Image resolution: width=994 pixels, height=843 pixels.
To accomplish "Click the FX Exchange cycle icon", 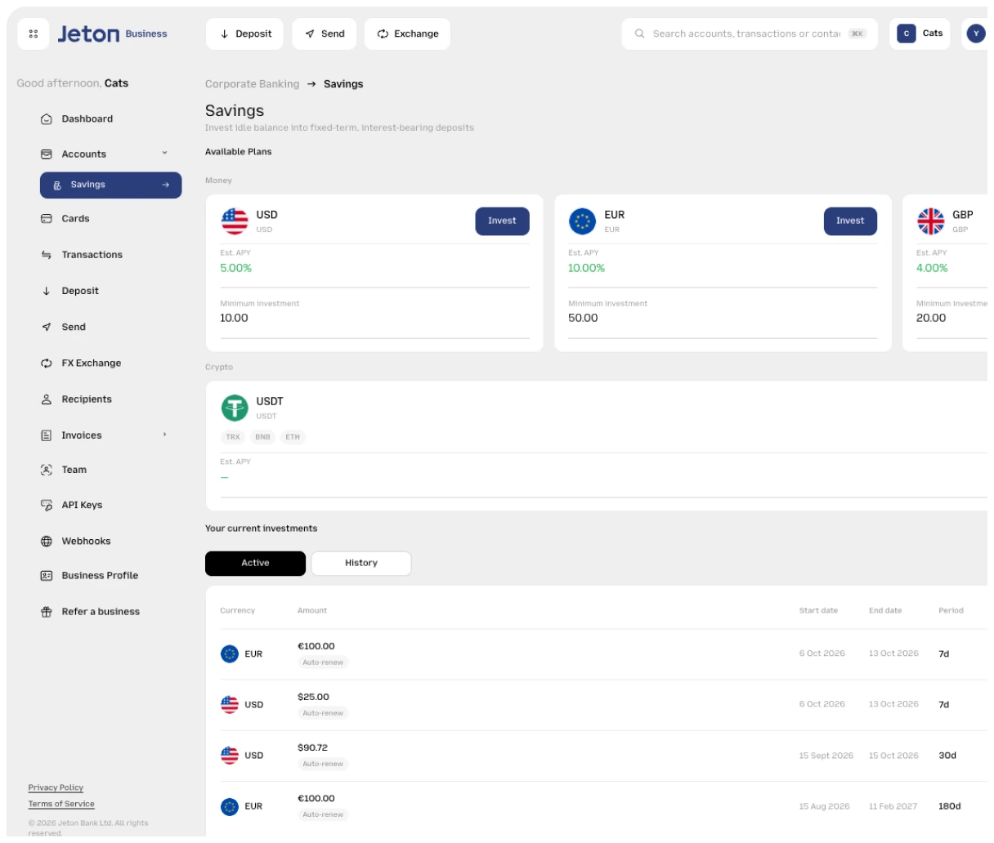I will tap(47, 364).
